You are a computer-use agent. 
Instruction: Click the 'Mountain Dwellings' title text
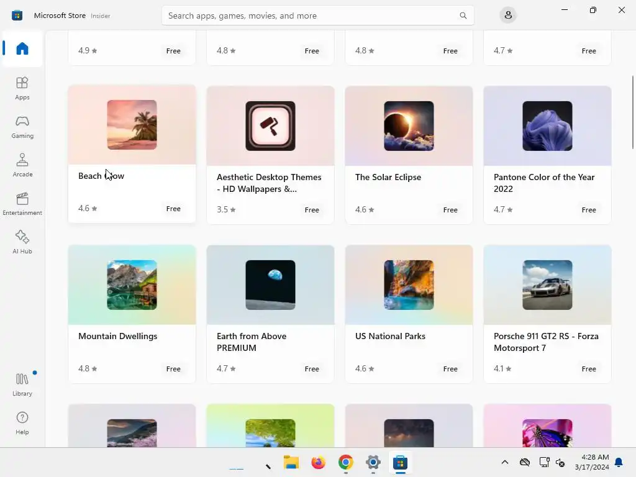pyautogui.click(x=117, y=336)
